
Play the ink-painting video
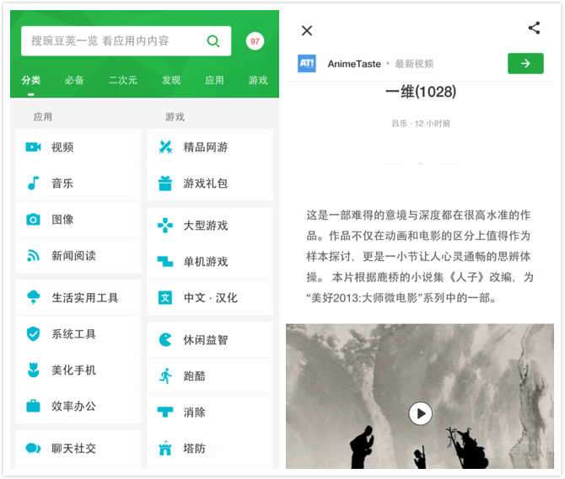pos(420,413)
